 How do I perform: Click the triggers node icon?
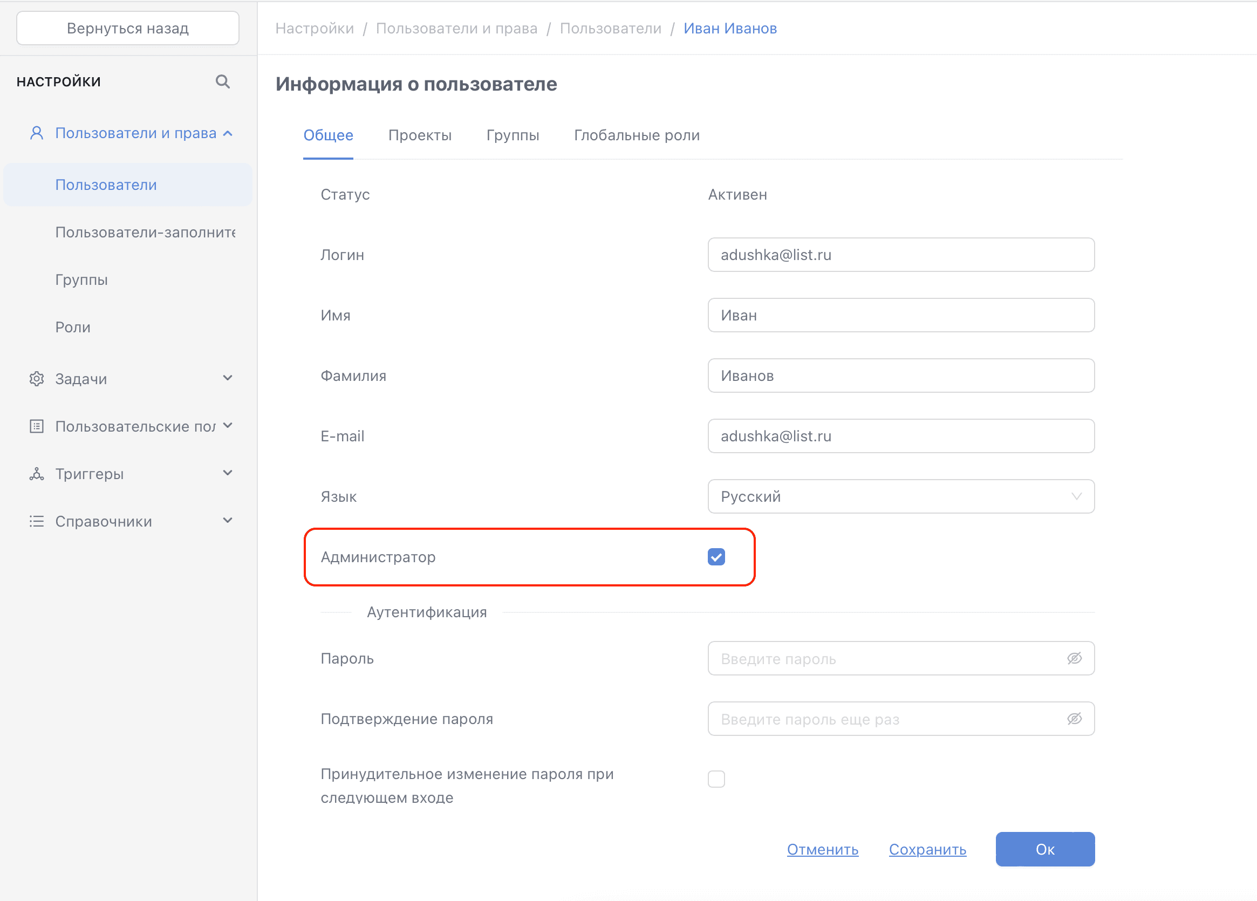click(x=37, y=474)
